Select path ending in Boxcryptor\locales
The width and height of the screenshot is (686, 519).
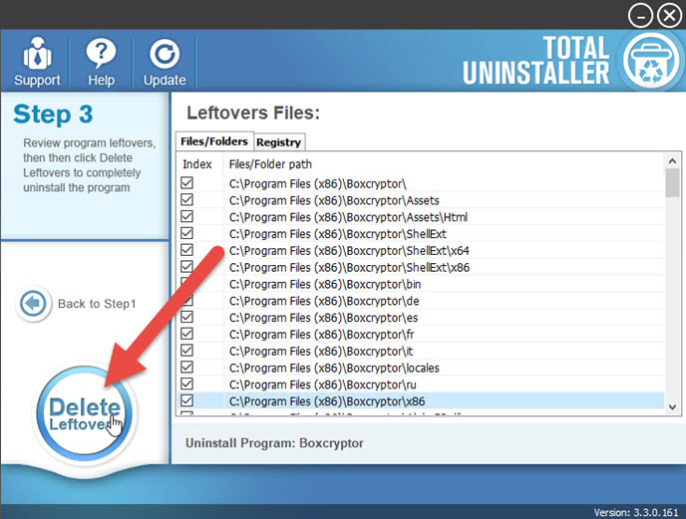point(334,368)
